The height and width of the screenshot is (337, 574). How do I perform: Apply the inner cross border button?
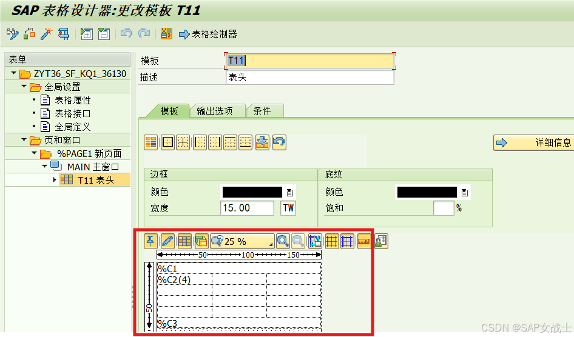click(183, 142)
